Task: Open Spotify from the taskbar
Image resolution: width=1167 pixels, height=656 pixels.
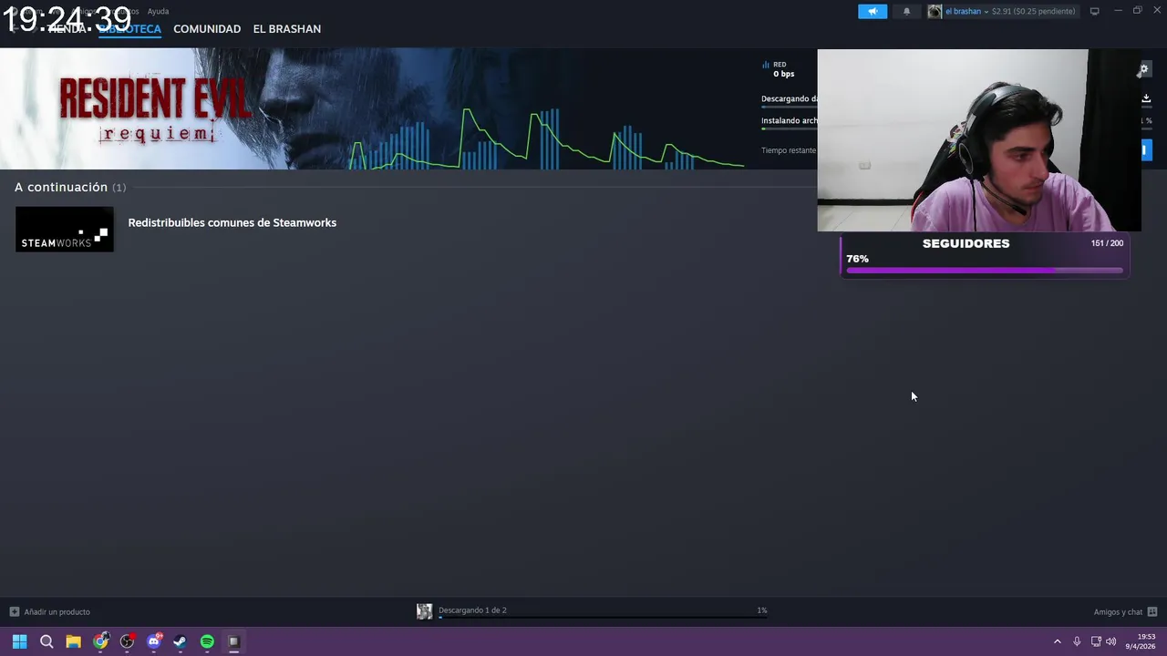Action: (207, 641)
